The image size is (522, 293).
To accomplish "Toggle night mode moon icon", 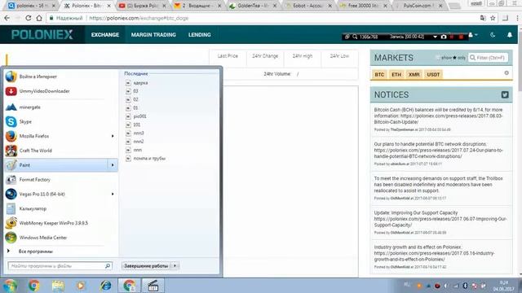I will click(x=493, y=34).
